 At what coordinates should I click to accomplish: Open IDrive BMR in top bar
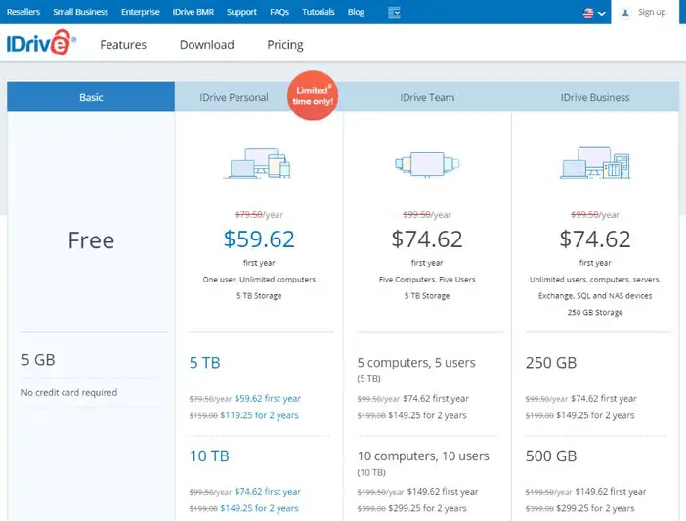click(x=193, y=12)
